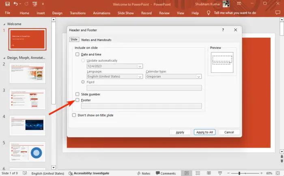Image resolution: width=284 pixels, height=176 pixels.
Task: Expand the Language dropdown list
Action: pyautogui.click(x=140, y=76)
